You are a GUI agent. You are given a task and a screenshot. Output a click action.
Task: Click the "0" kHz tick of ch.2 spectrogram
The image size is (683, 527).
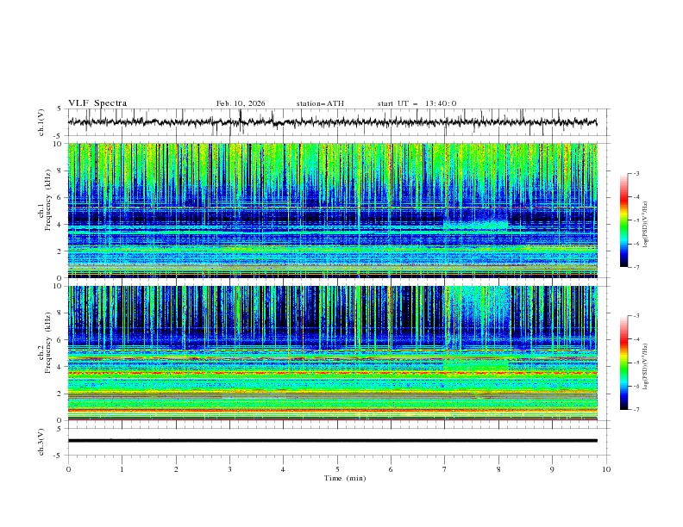[x=60, y=420]
